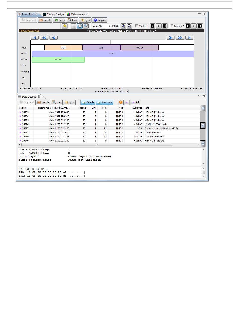This screenshot has height=319, width=239.
Task: Select the arrow pointer tool
Action: [74, 26]
